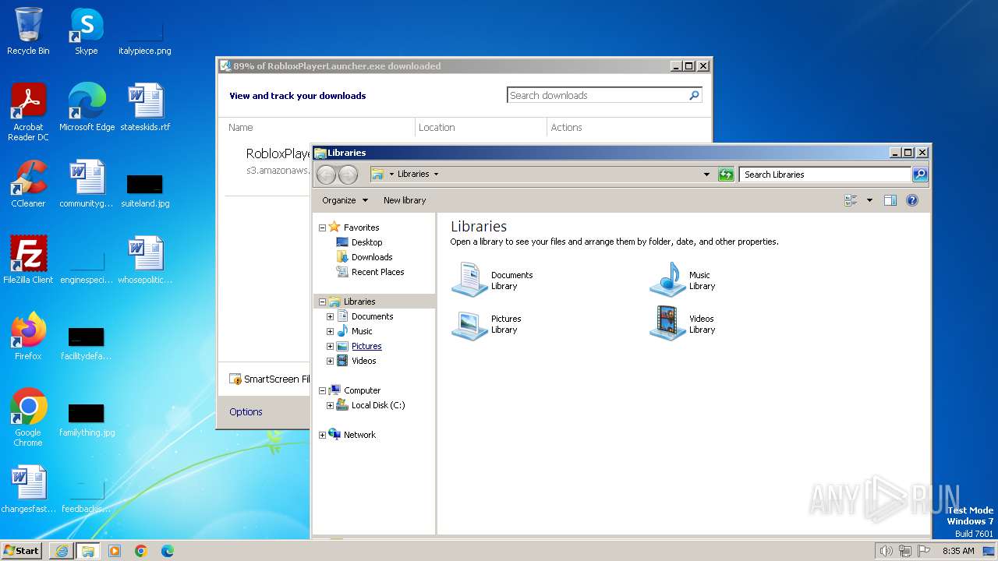Select Local Disk (C:) in tree
The image size is (998, 561).
(x=378, y=405)
